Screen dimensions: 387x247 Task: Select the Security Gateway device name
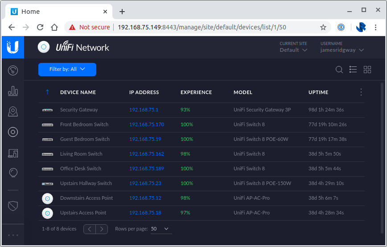click(79, 110)
